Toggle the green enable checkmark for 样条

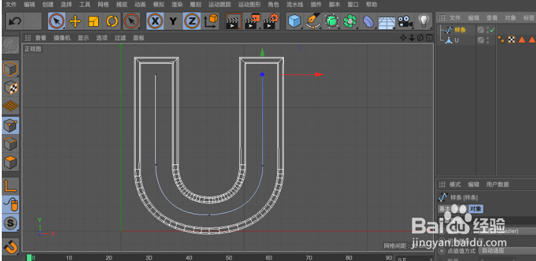click(x=492, y=30)
